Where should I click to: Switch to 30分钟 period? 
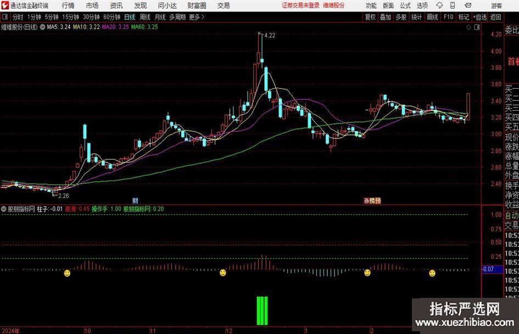91,17
